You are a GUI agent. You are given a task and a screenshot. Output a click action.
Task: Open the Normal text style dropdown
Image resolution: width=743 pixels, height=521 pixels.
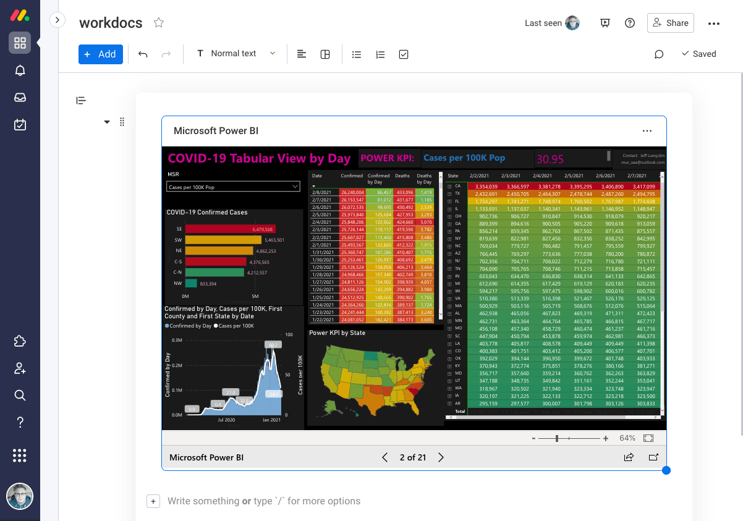pyautogui.click(x=237, y=53)
